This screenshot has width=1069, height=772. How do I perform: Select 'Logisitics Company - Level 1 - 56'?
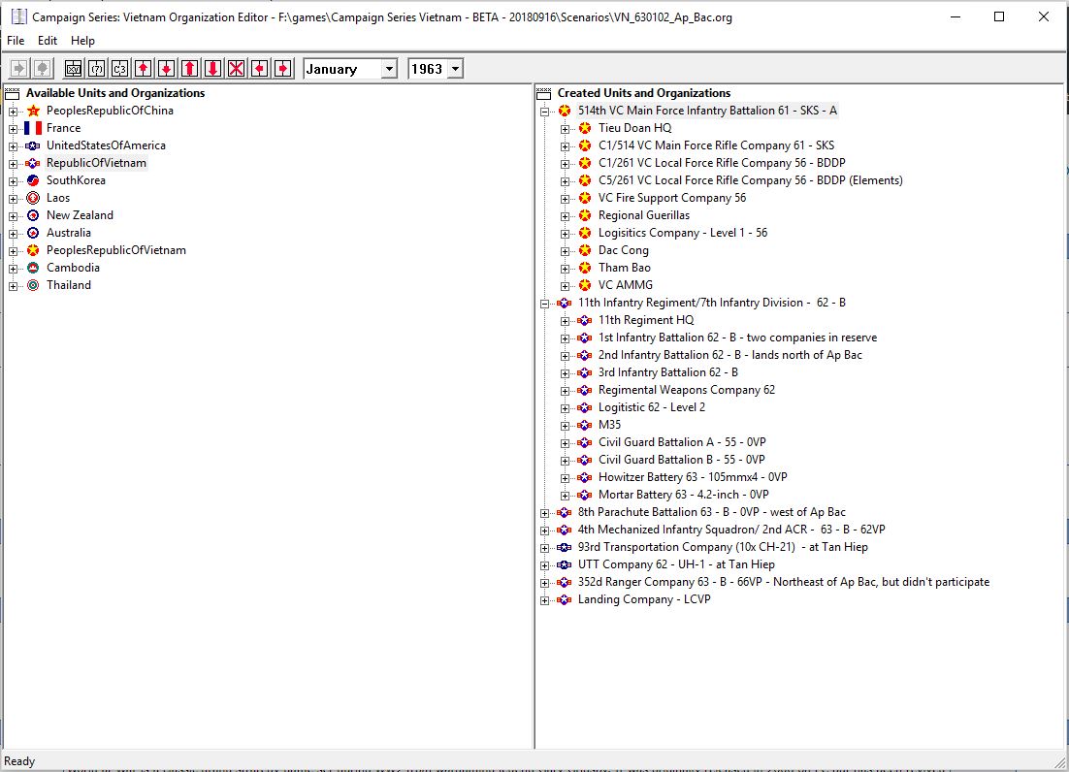[683, 233]
